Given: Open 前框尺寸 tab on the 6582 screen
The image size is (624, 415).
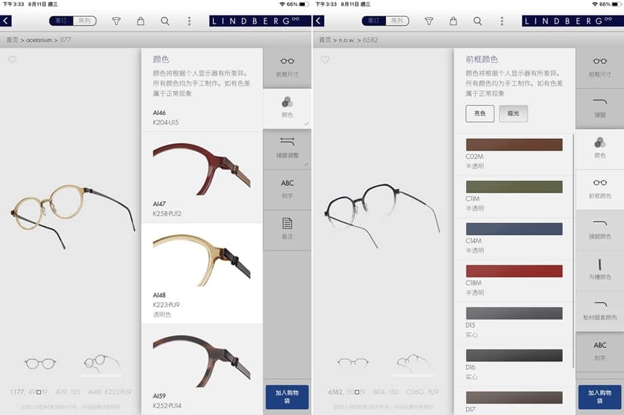Looking at the screenshot, I should pyautogui.click(x=600, y=68).
